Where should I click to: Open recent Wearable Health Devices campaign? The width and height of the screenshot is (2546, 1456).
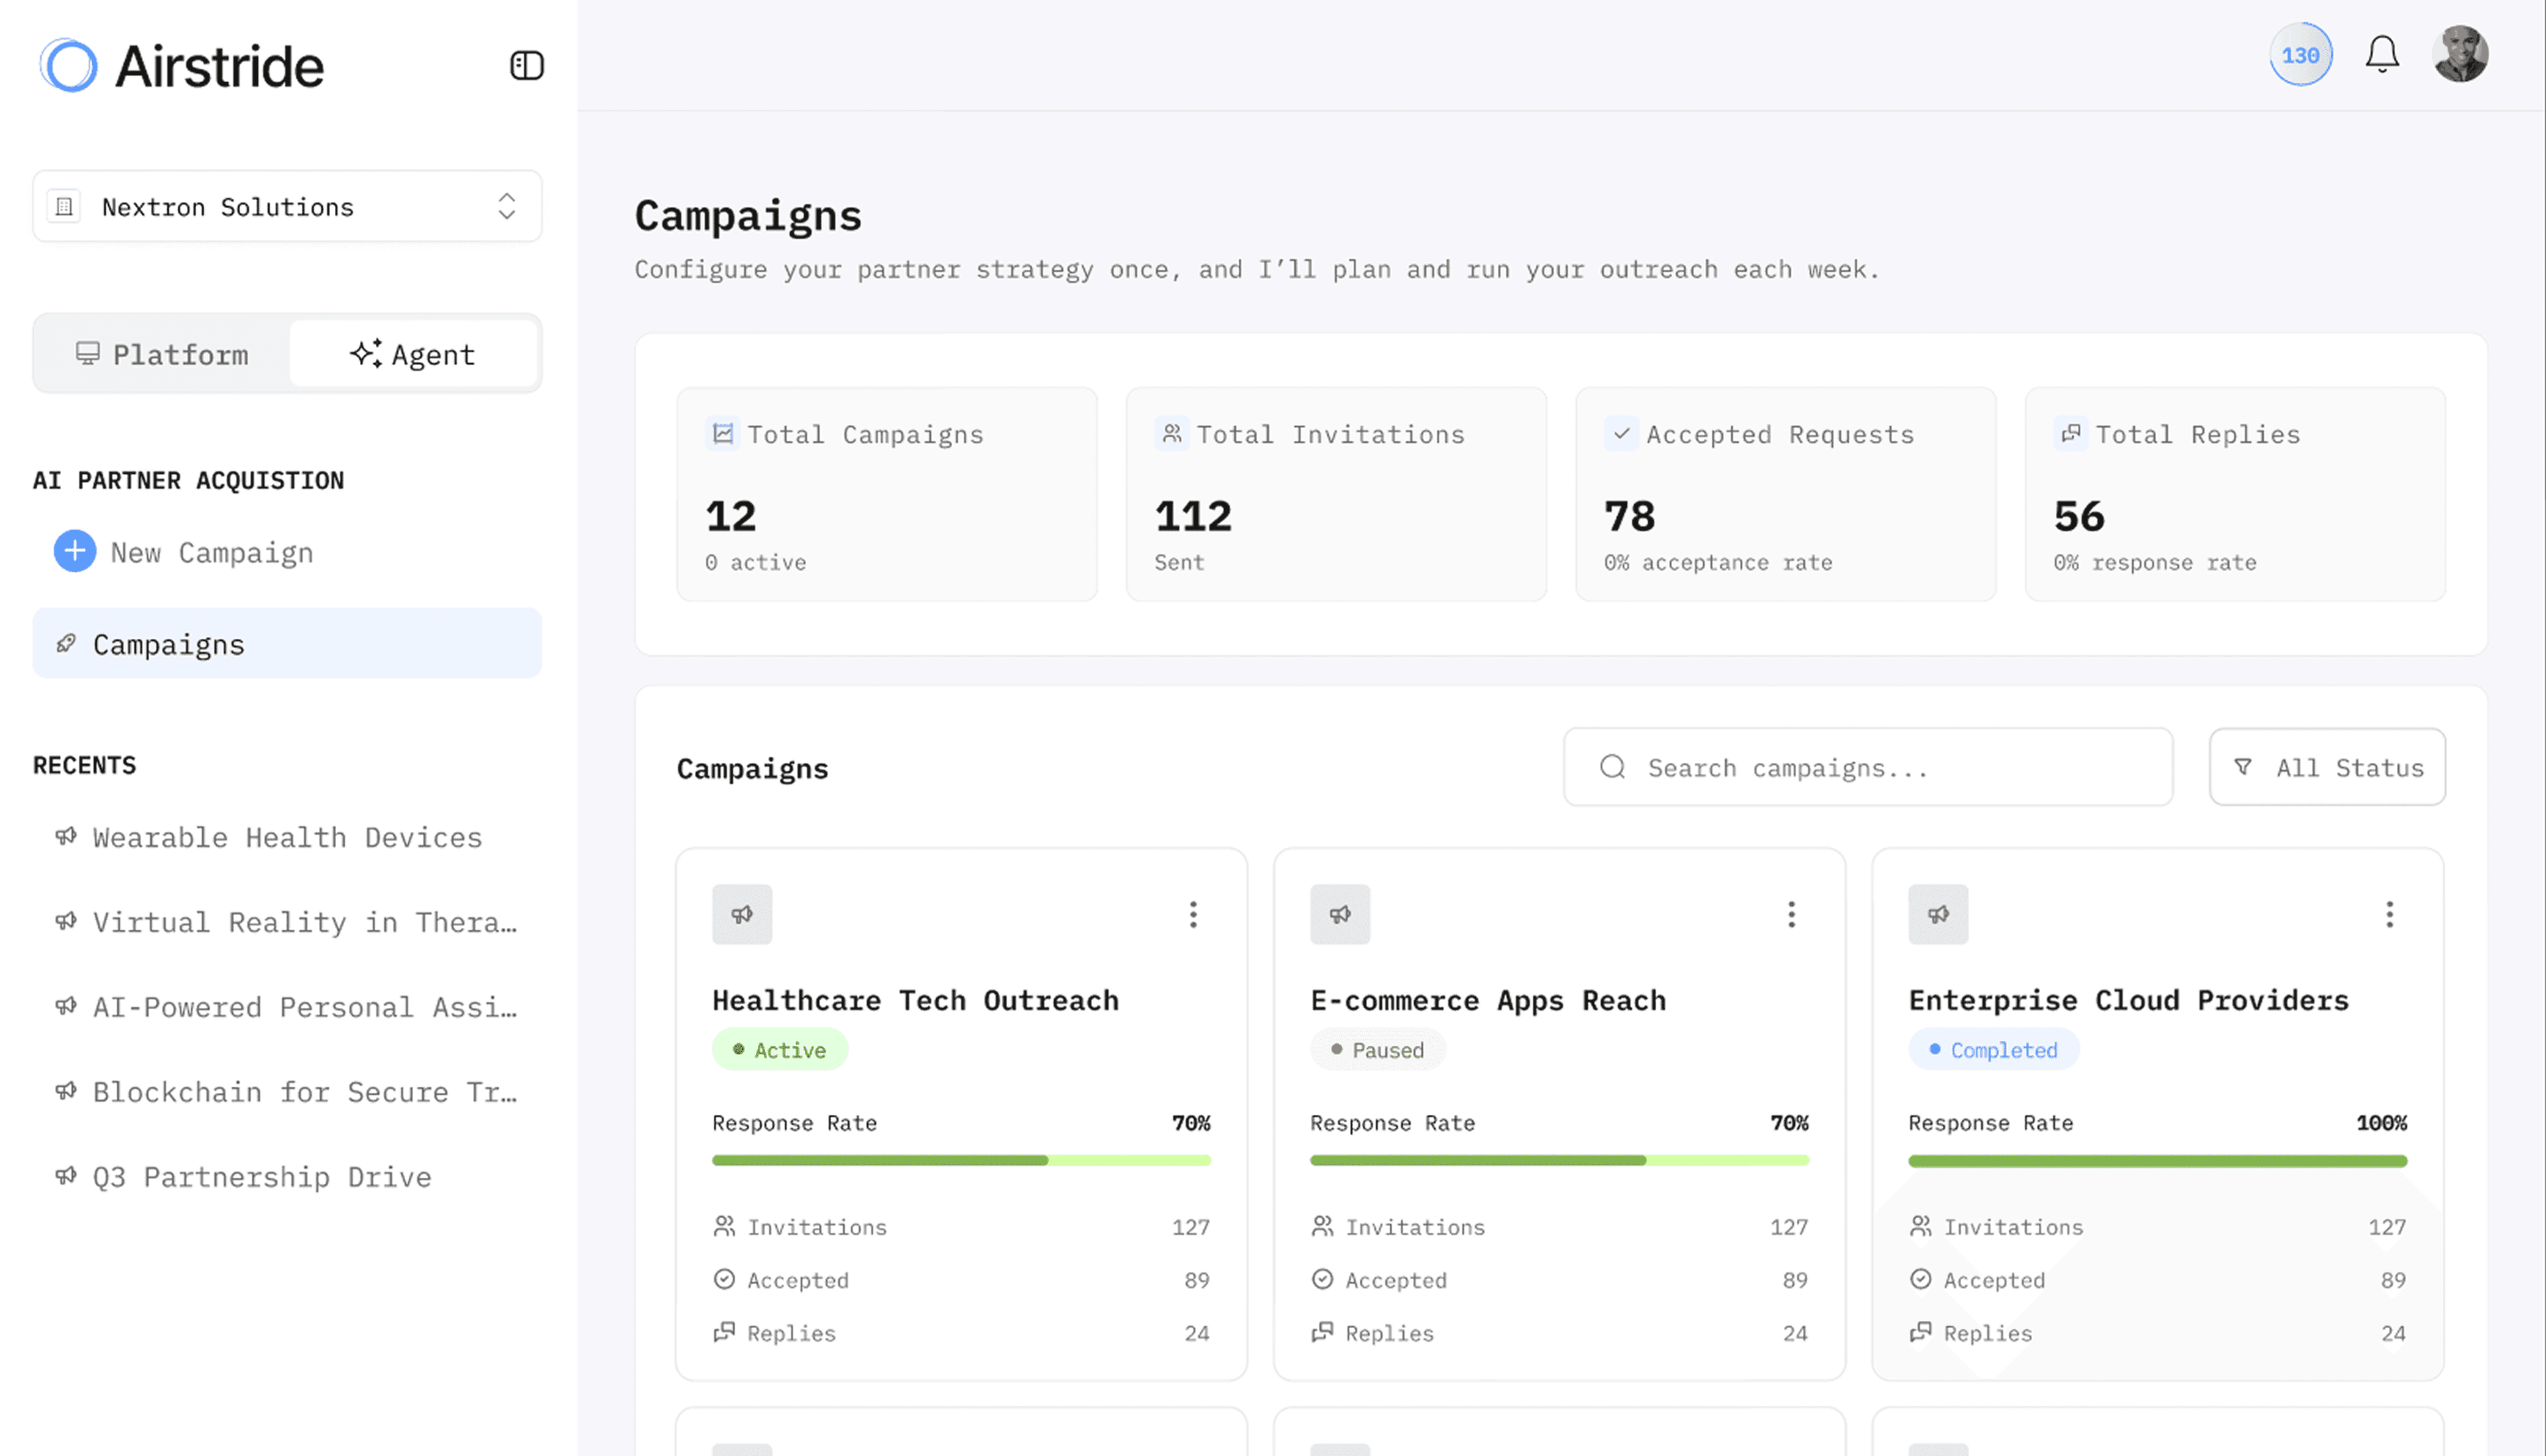click(x=287, y=837)
